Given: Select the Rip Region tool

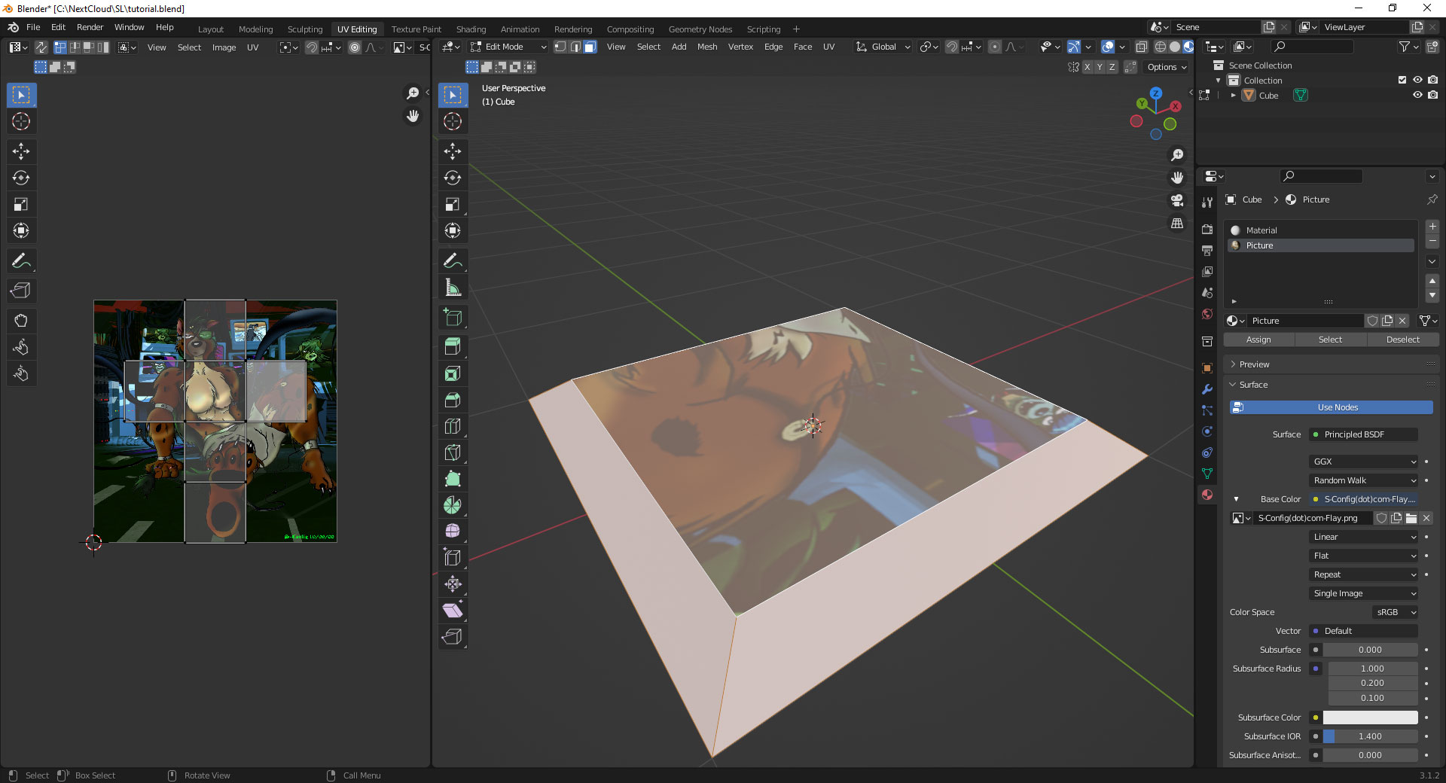Looking at the screenshot, I should click(x=453, y=637).
